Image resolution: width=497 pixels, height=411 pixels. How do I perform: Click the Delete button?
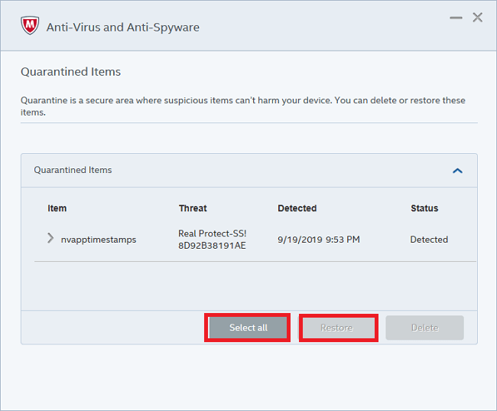[x=424, y=328]
